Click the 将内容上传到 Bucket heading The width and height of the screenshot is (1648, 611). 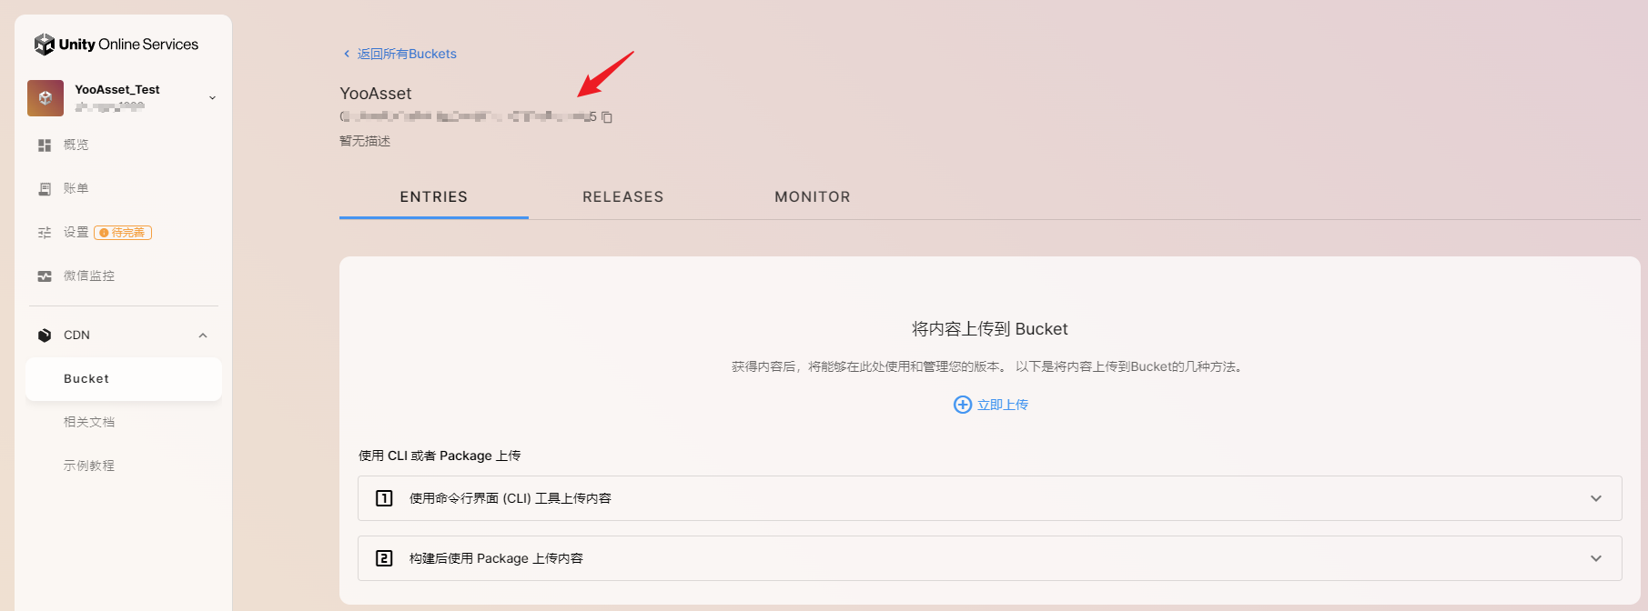click(990, 329)
